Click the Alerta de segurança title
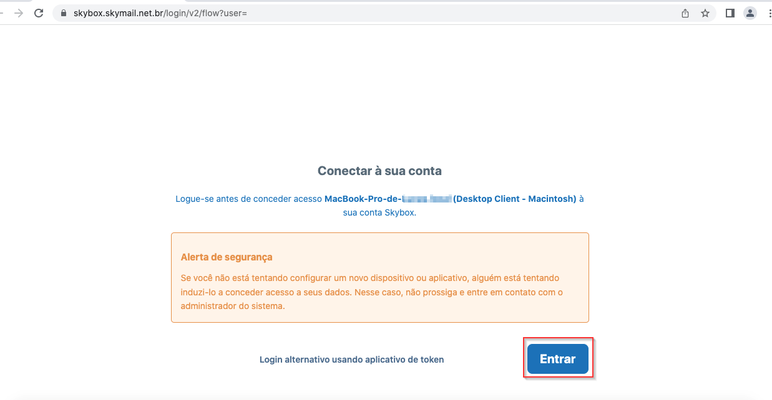 [x=227, y=257]
